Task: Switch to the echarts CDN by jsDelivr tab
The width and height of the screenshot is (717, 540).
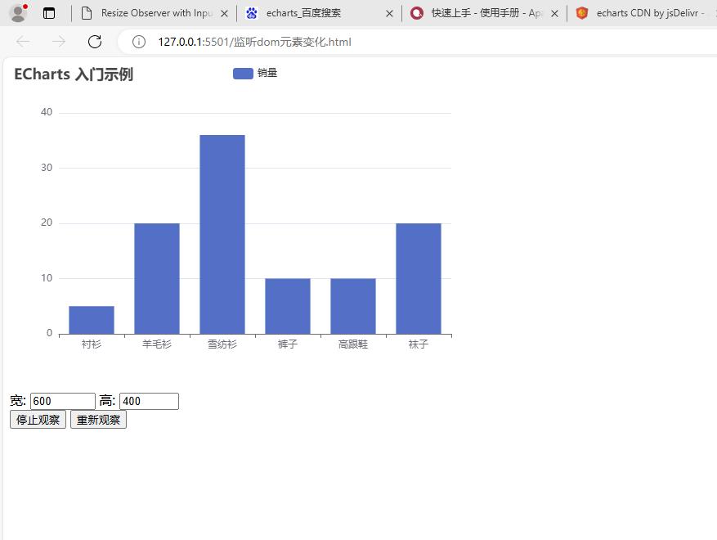Action: coord(646,13)
